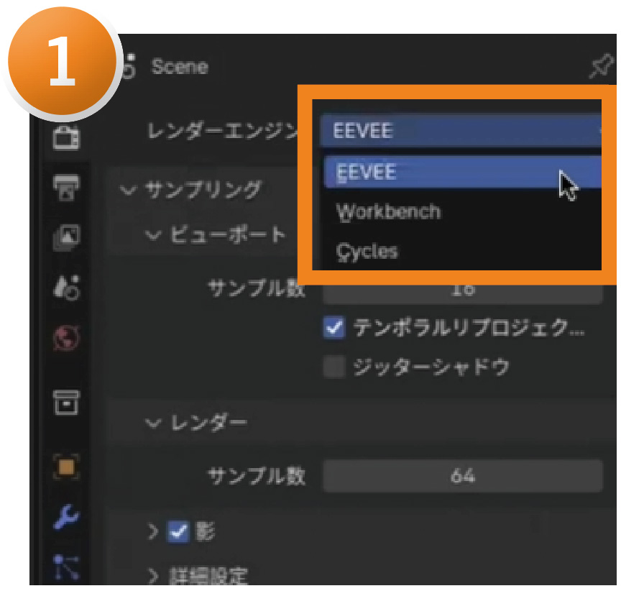
Task: Disable the テンポラルリプロジェク... checkbox
Action: pos(334,328)
